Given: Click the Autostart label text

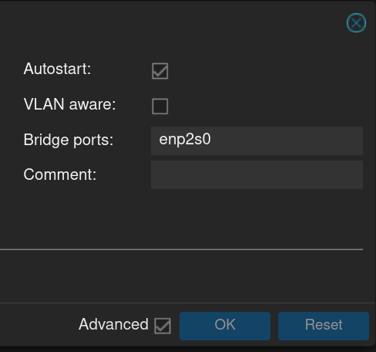Looking at the screenshot, I should [57, 69].
